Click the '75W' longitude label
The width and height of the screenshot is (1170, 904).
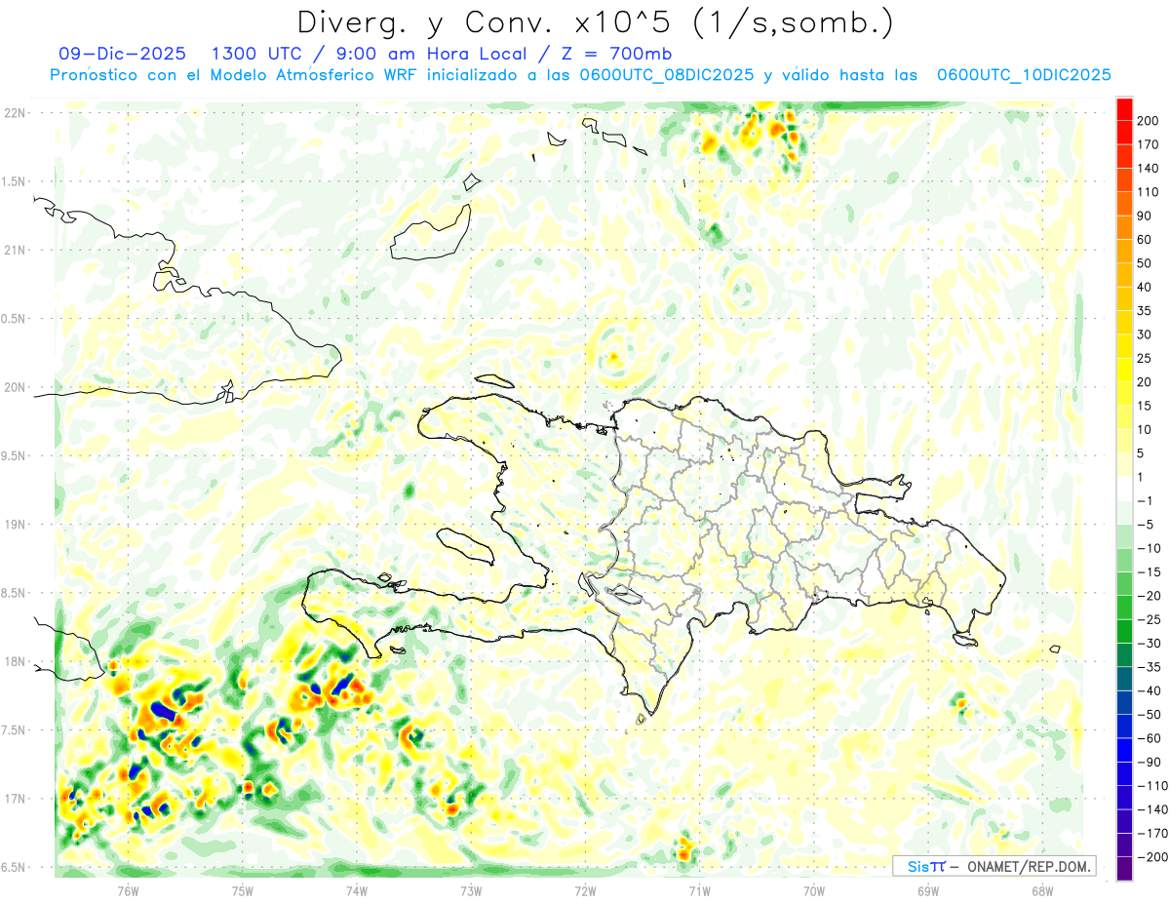[243, 890]
